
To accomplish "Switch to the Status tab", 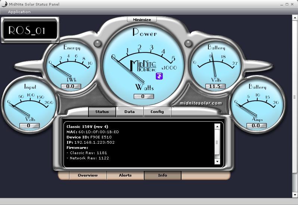I will [x=102, y=112].
